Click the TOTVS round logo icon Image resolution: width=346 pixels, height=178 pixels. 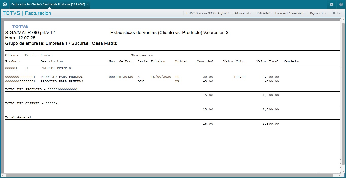(4, 4)
